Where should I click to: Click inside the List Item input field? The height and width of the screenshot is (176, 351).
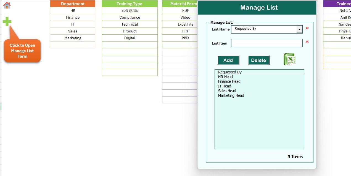pyautogui.click(x=267, y=43)
